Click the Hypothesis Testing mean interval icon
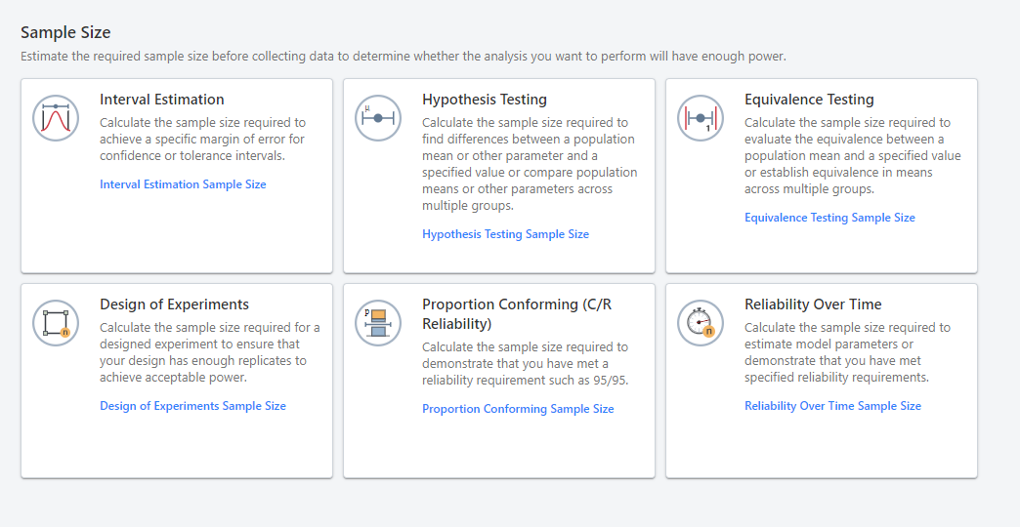Screen dimensions: 1020x527 pyautogui.click(x=378, y=118)
